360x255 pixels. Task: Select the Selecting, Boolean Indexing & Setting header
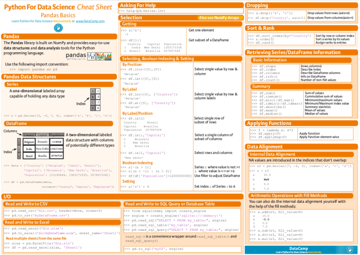coord(181,59)
